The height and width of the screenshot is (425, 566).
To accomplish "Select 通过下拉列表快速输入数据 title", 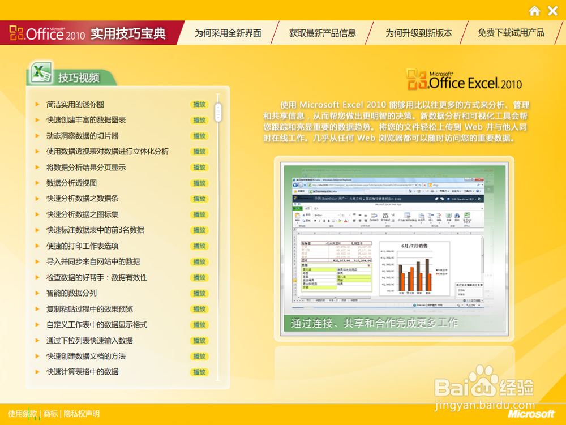I will pyautogui.click(x=89, y=341).
